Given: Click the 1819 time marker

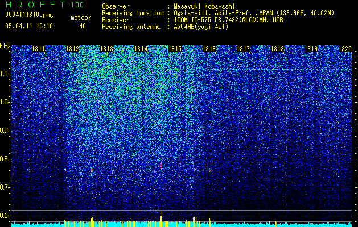Looking at the screenshot, I should pyautogui.click(x=311, y=49).
